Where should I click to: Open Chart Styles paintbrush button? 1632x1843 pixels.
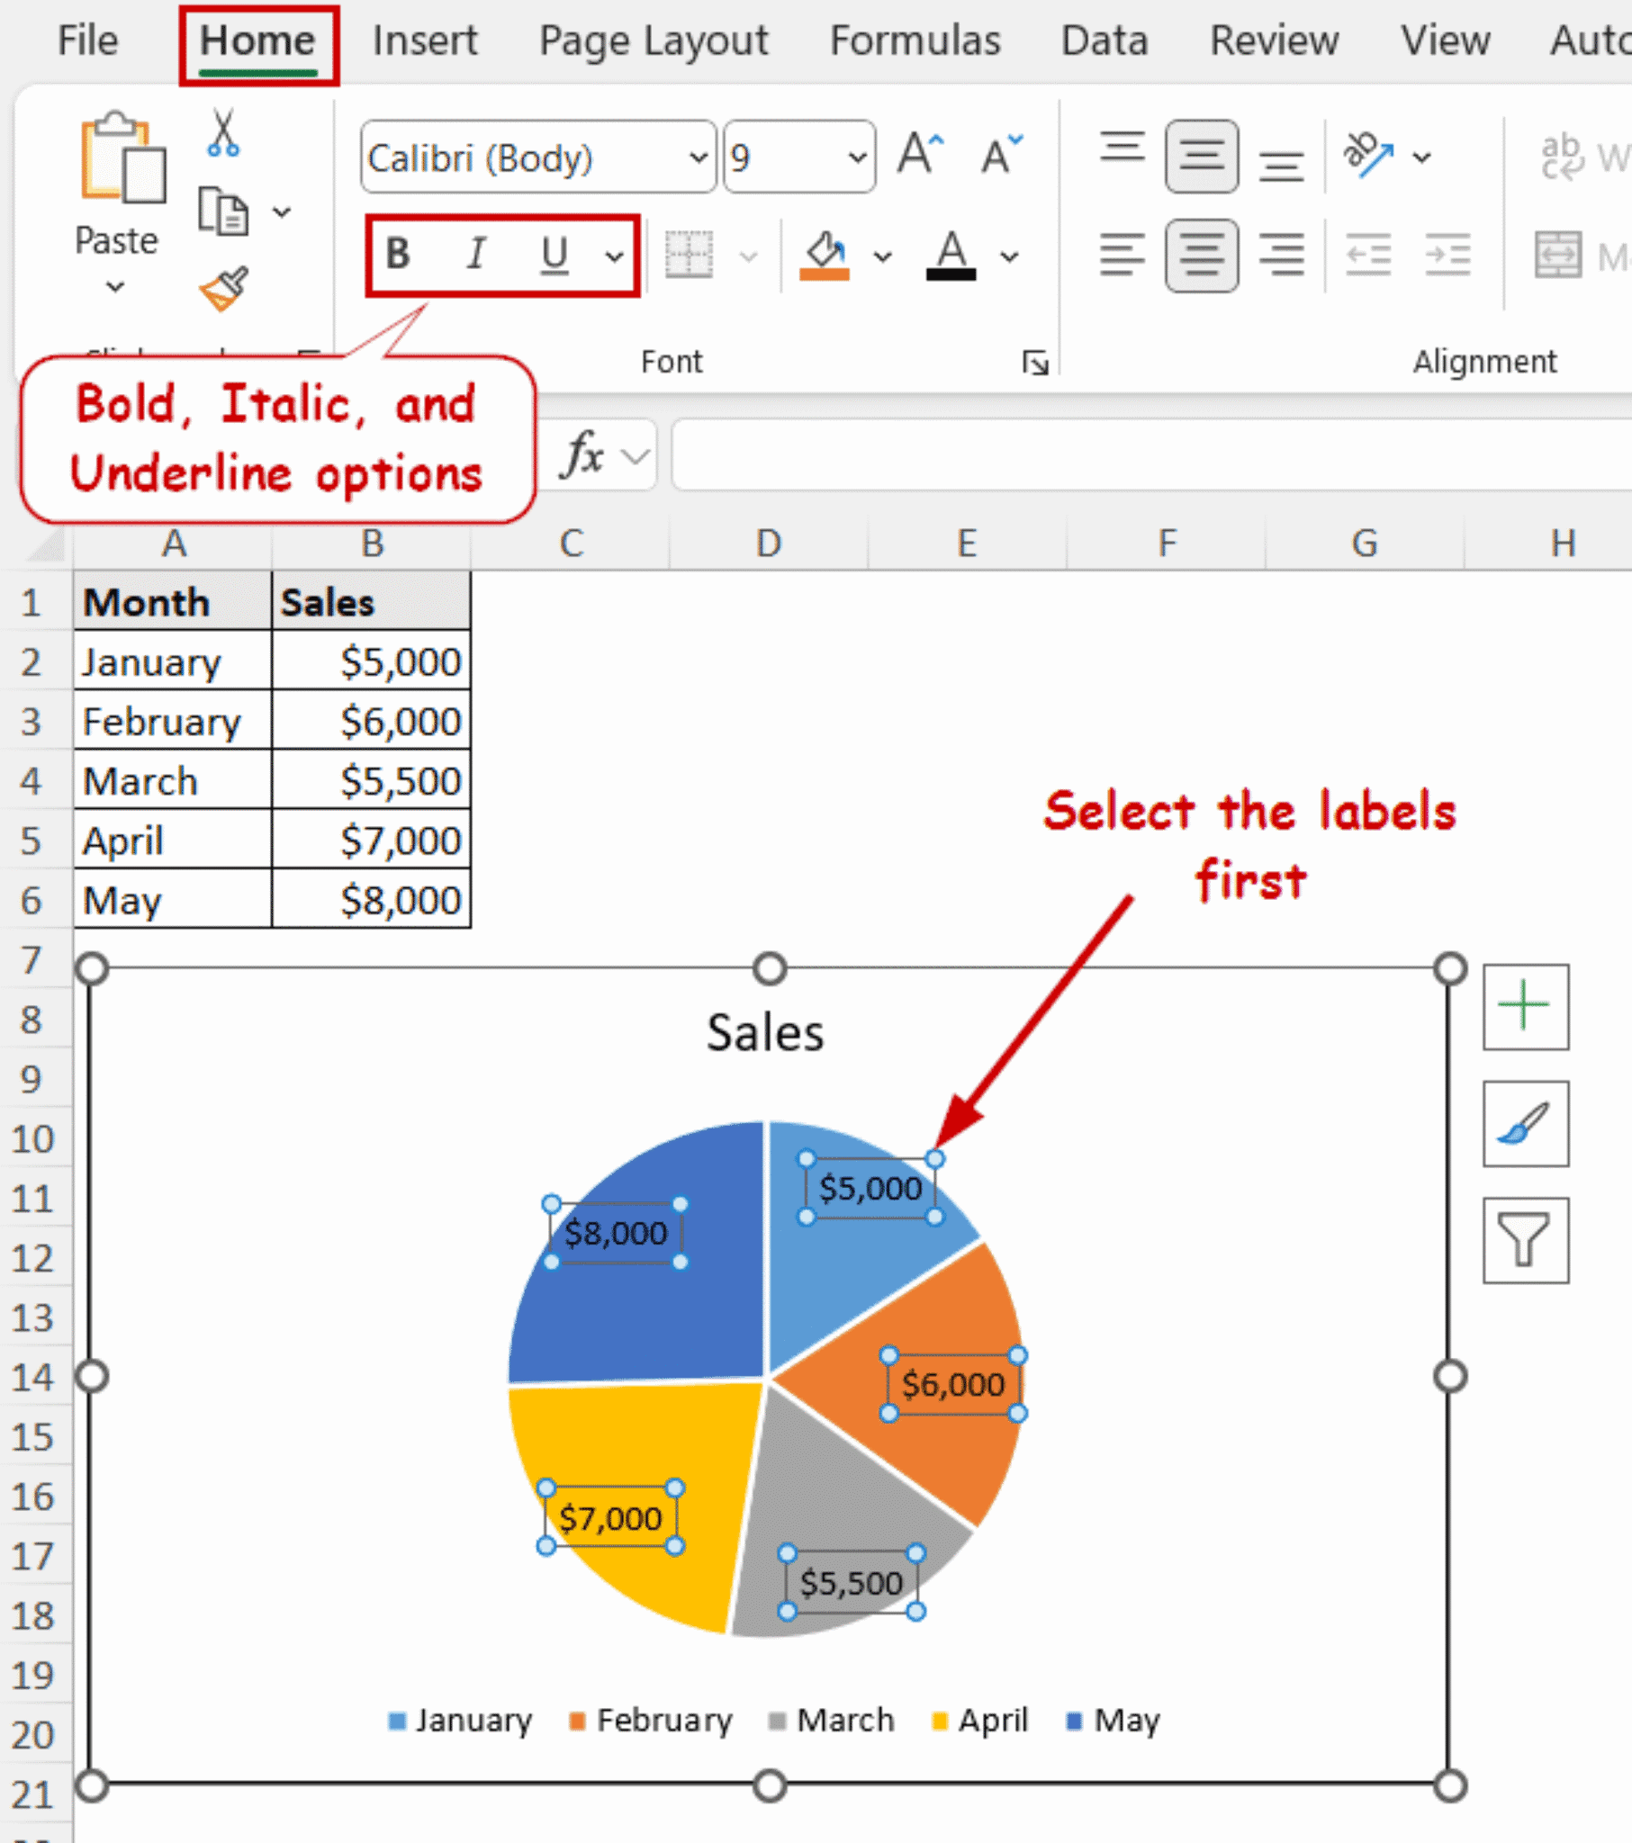[1525, 1123]
